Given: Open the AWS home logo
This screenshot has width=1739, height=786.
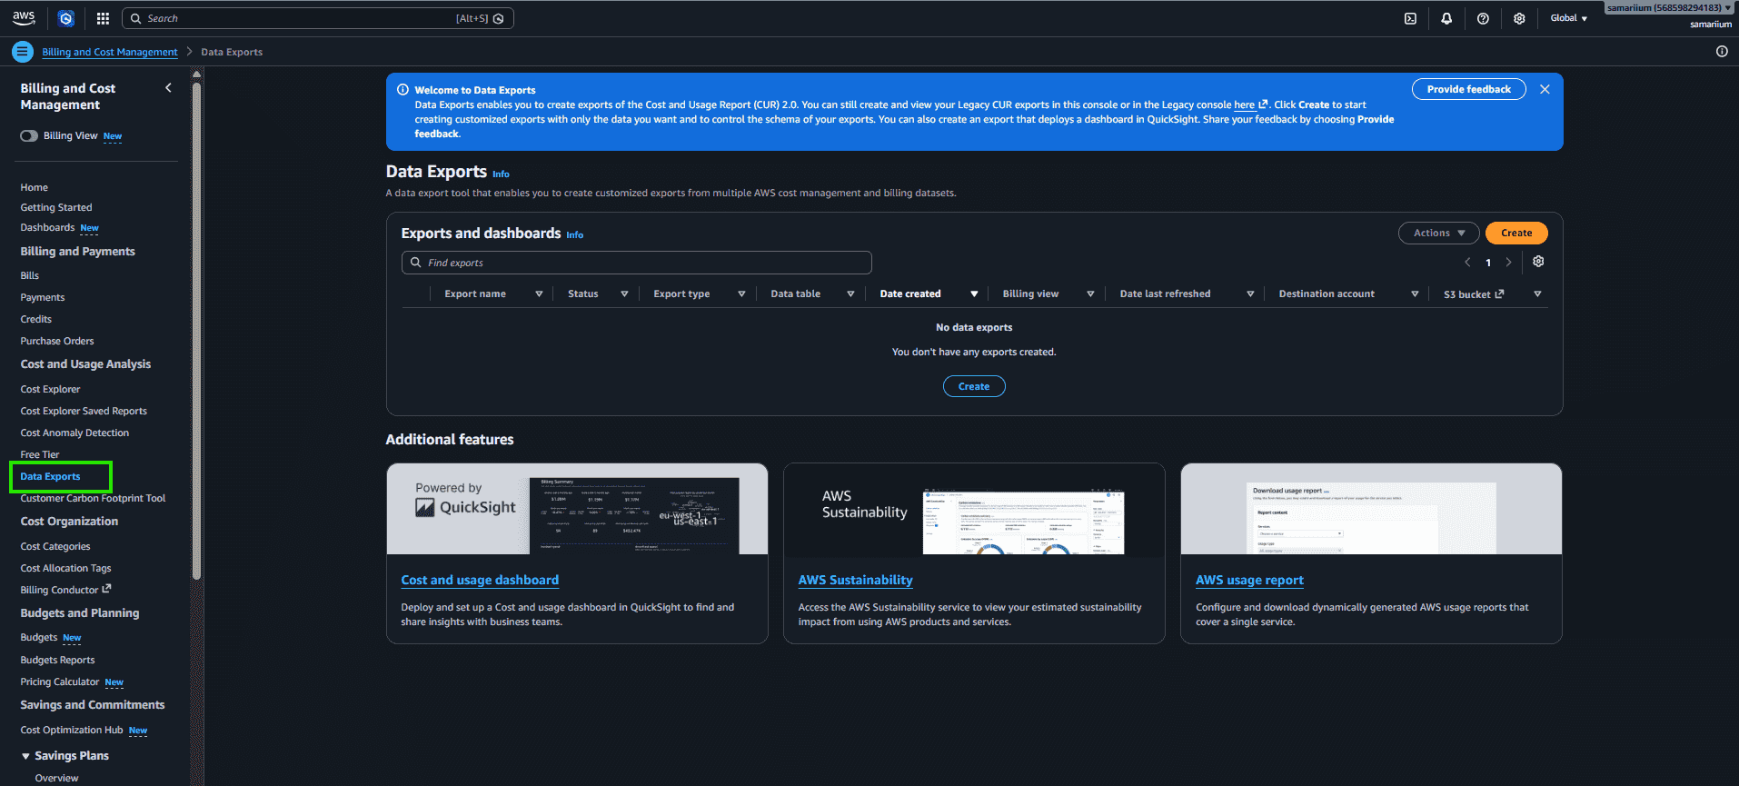Looking at the screenshot, I should pos(24,18).
